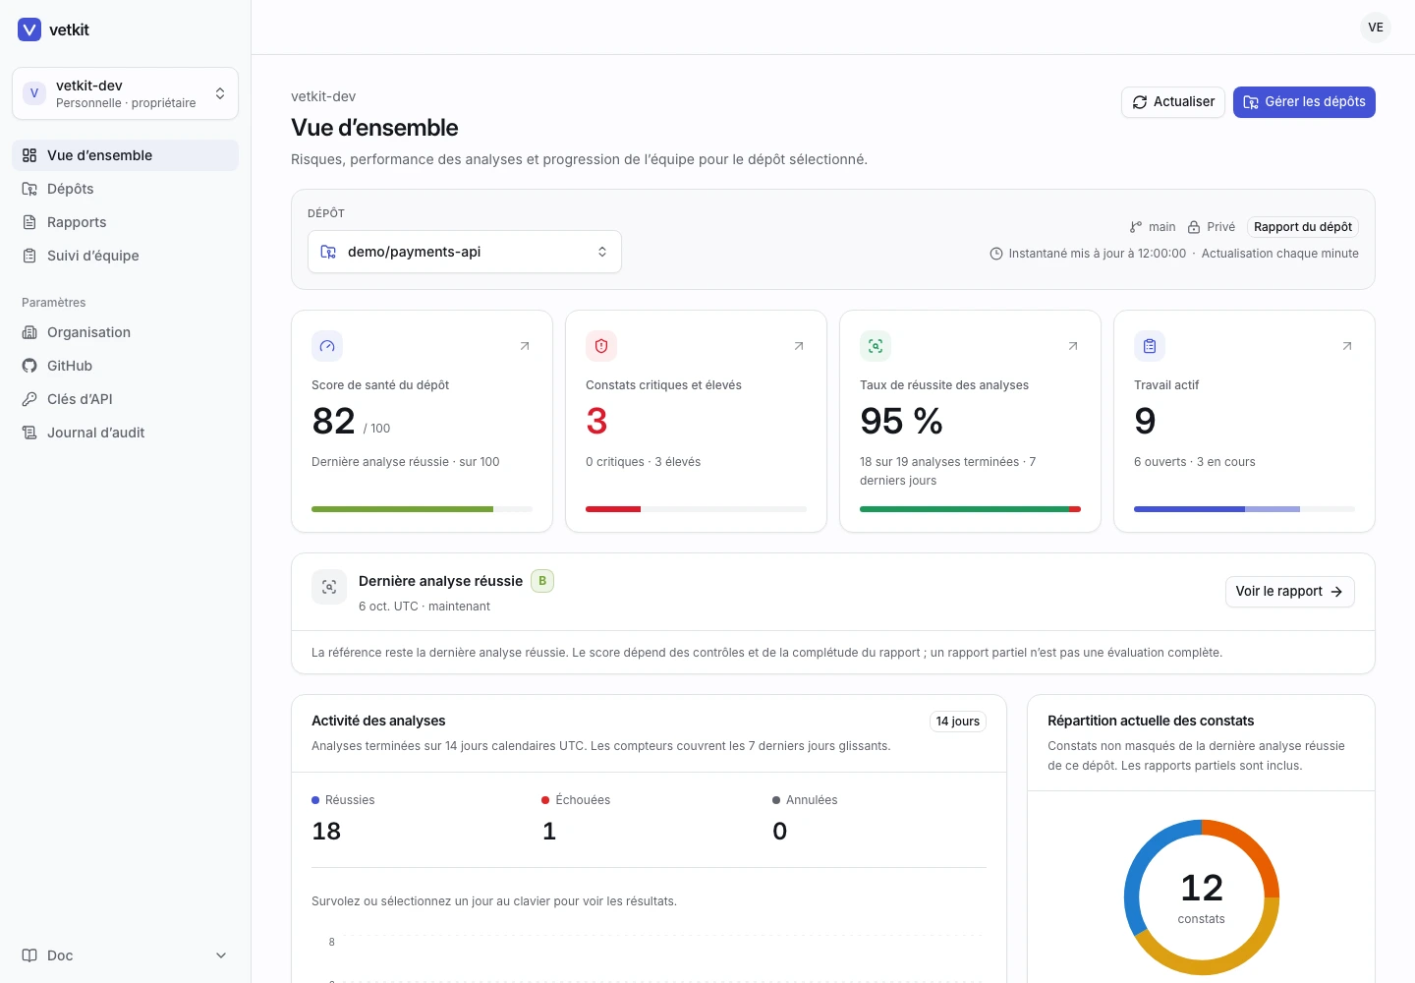The height and width of the screenshot is (983, 1415).
Task: Click the Travail actif progress bar
Action: (1244, 509)
